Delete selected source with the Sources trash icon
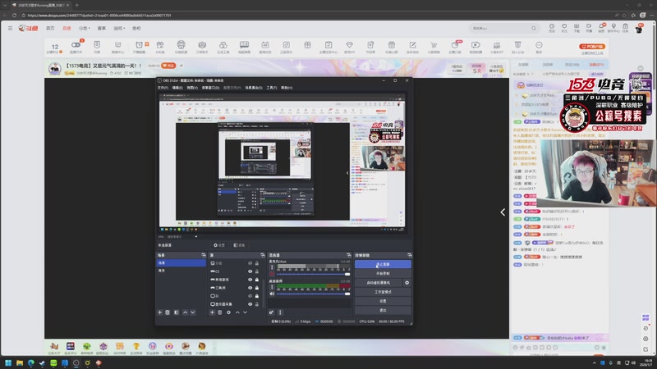The image size is (657, 369). tap(219, 312)
